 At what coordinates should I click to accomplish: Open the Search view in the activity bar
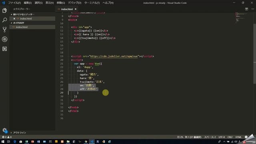[x=4, y=20]
